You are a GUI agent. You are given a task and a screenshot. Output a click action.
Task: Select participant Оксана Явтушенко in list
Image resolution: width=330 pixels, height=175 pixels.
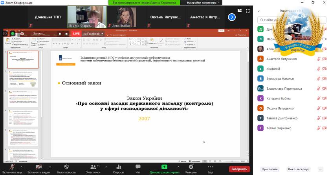[291, 108]
